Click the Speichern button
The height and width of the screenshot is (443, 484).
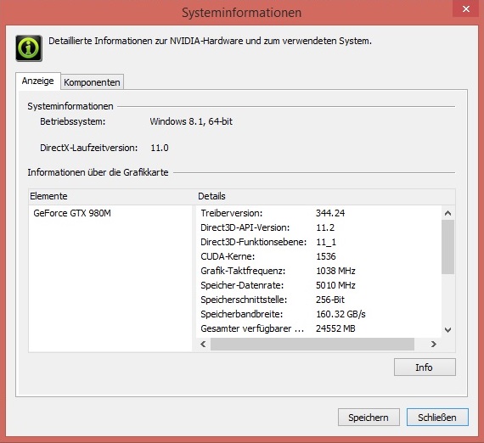click(x=369, y=417)
